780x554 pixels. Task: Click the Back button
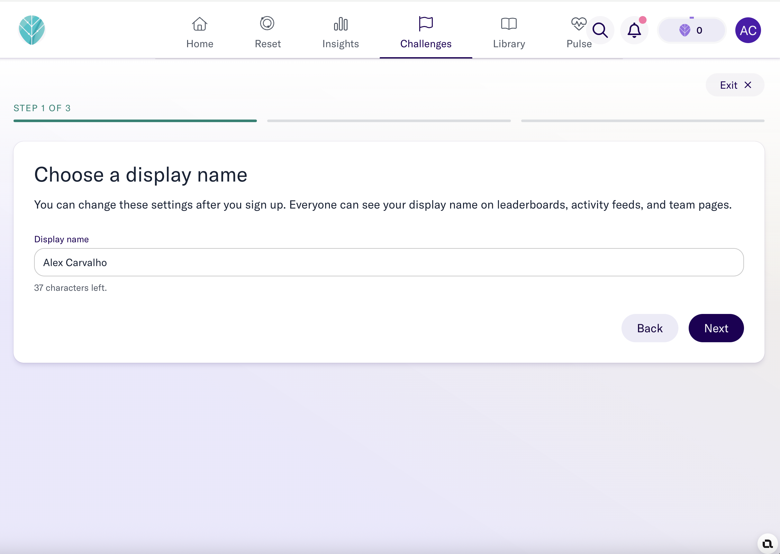649,328
